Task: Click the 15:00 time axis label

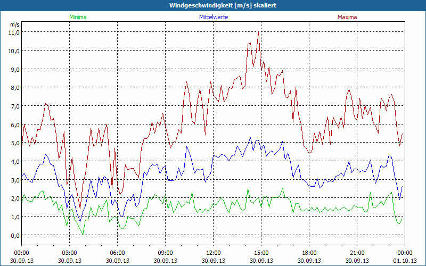Action: [261, 253]
